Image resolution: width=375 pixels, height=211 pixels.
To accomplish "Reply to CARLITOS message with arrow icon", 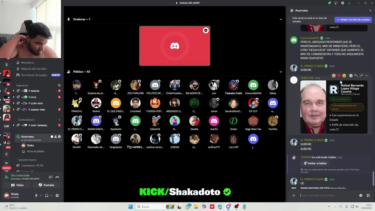I will [356, 76].
